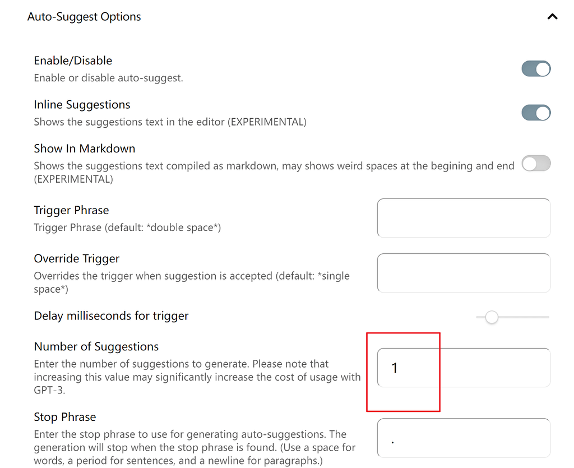Click the Number of Suggestions heading
Image resolution: width=574 pixels, height=468 pixels.
[x=96, y=346]
